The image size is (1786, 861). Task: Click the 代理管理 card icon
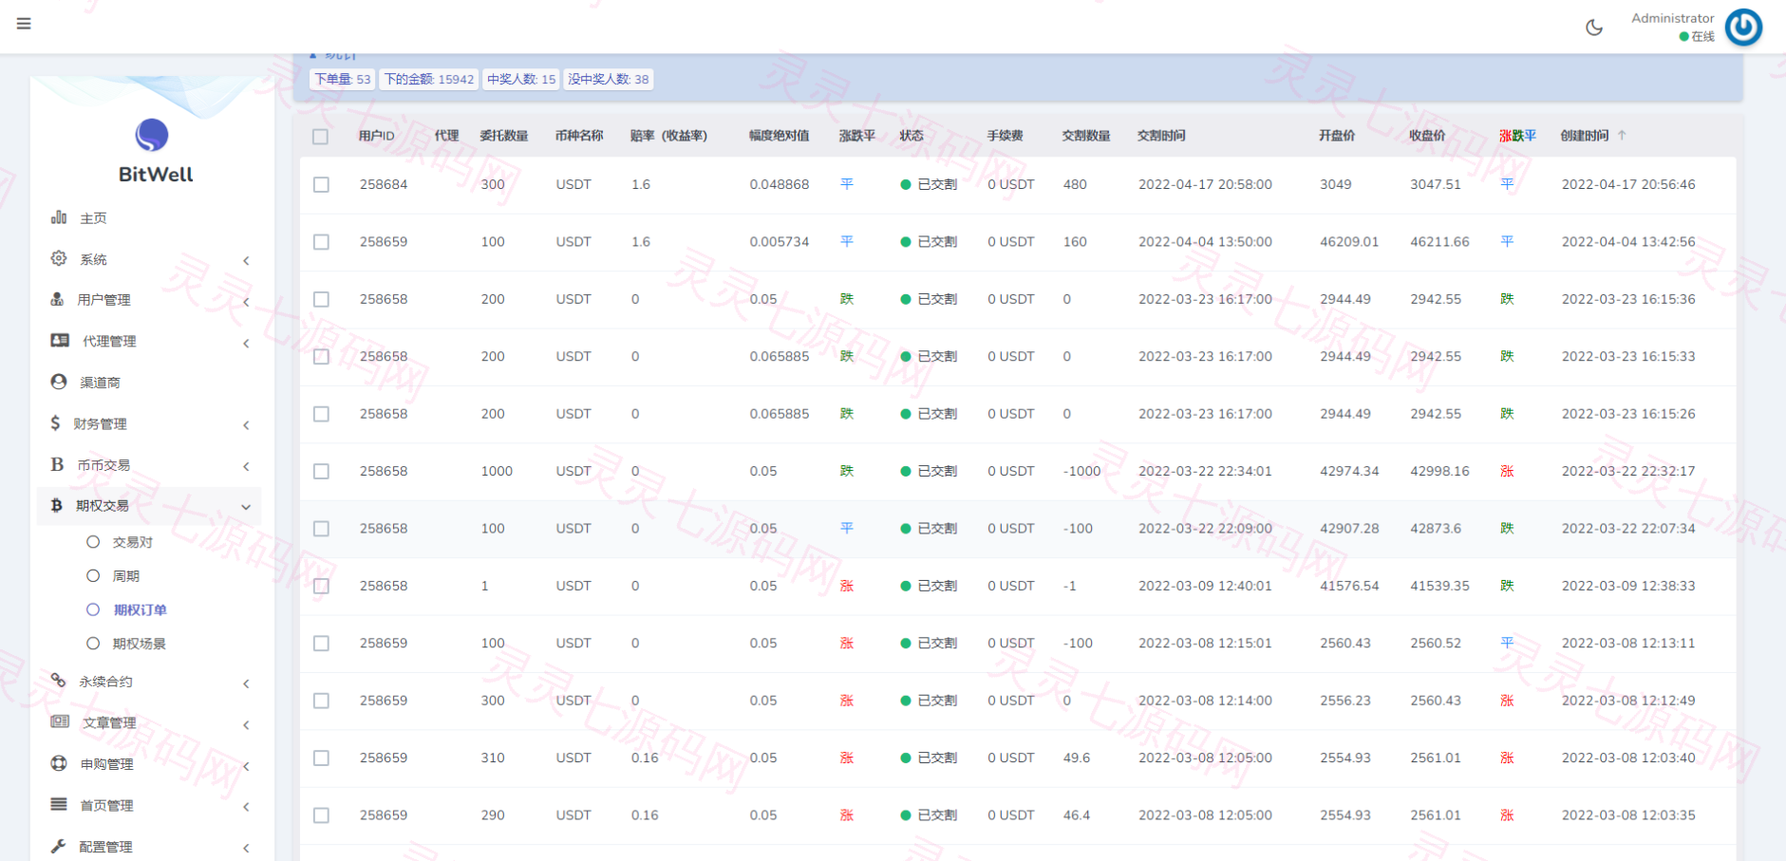60,340
